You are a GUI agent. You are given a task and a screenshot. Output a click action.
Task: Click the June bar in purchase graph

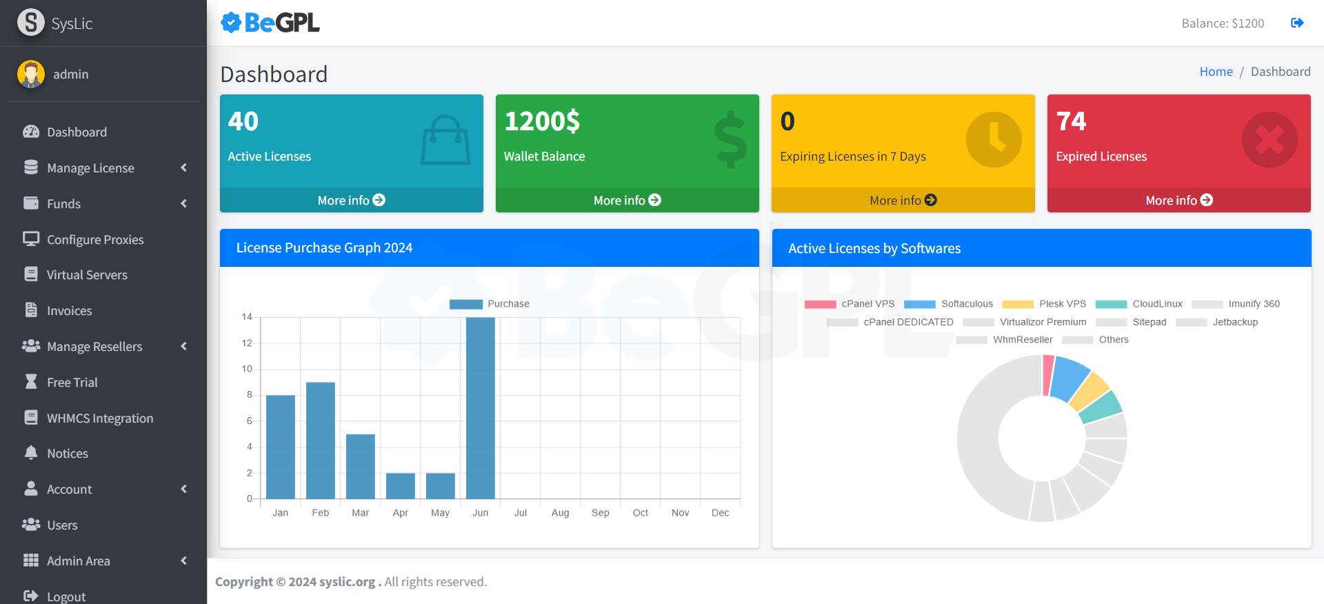click(x=480, y=407)
